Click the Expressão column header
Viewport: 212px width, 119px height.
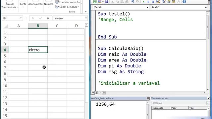[161, 108]
